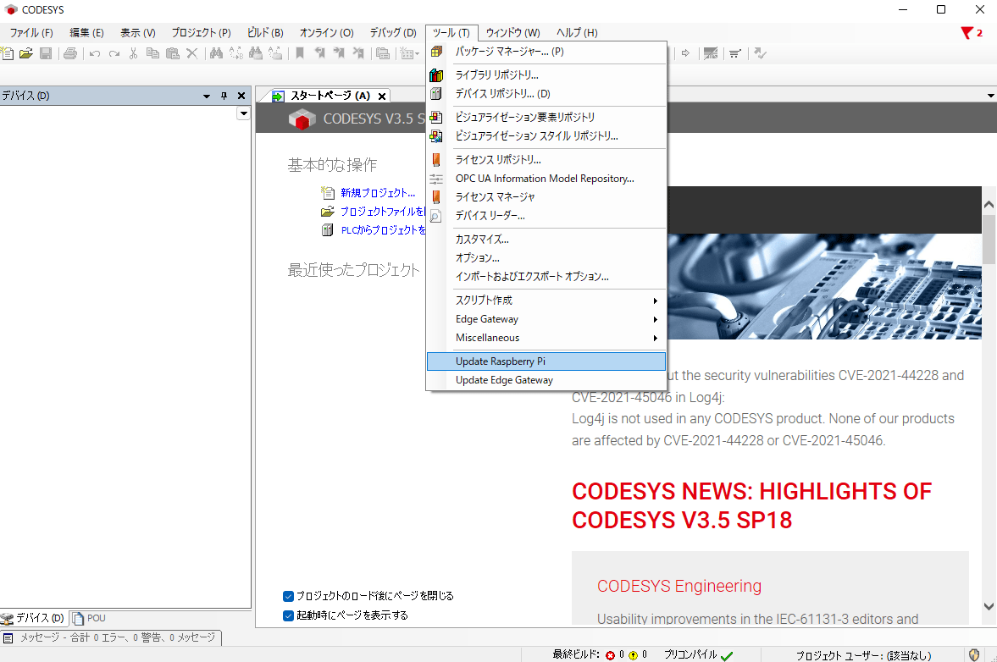Open the ヘルプ (H) menu

pyautogui.click(x=577, y=32)
